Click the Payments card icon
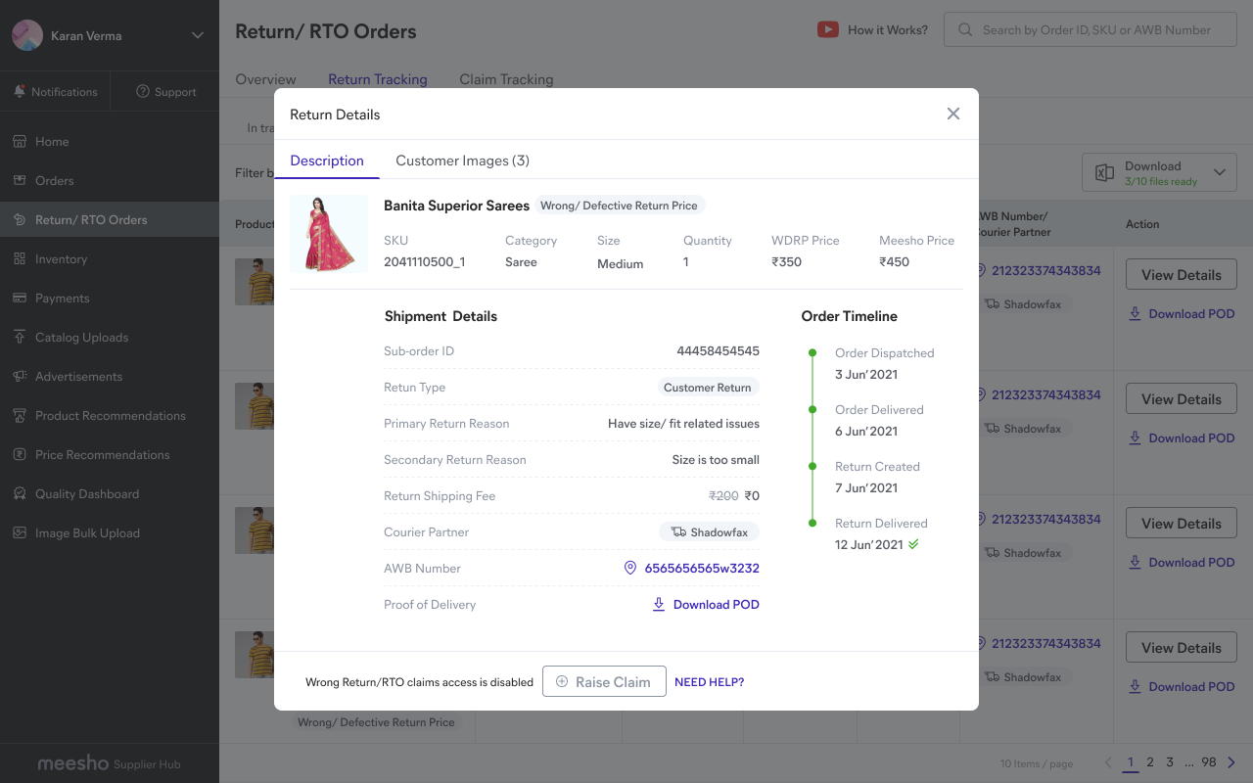Viewport: 1253px width, 783px height. pyautogui.click(x=20, y=298)
